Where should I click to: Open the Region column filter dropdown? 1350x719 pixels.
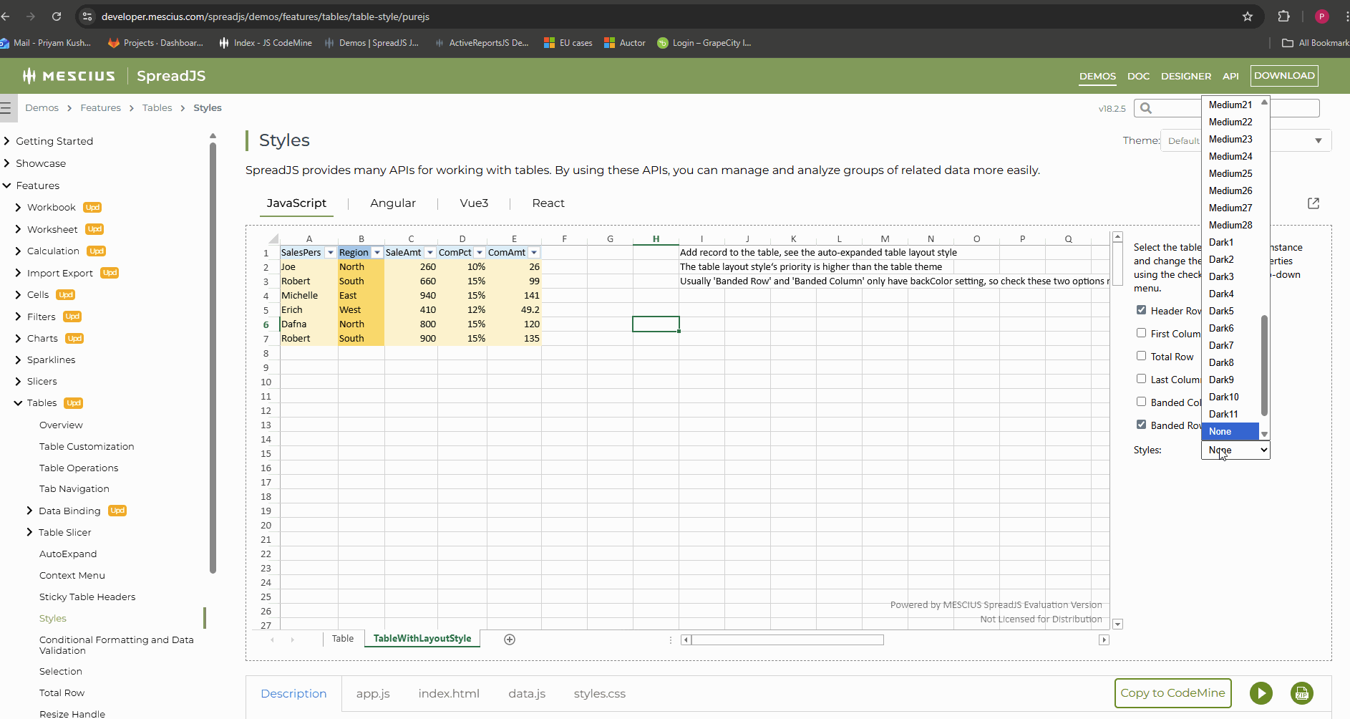pos(377,253)
